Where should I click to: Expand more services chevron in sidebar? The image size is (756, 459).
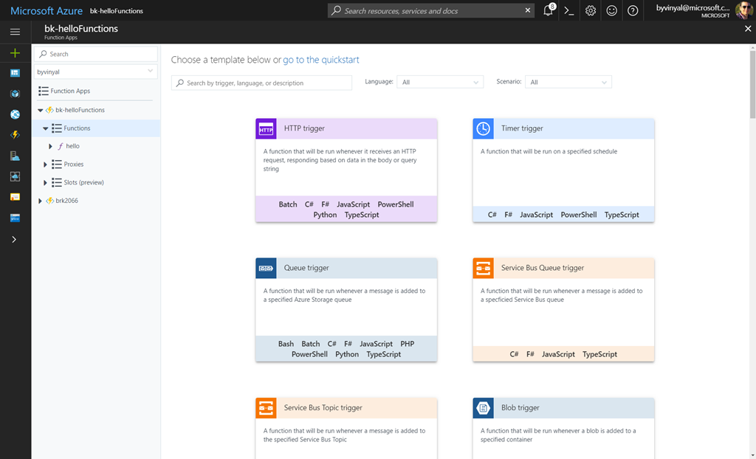tap(14, 240)
